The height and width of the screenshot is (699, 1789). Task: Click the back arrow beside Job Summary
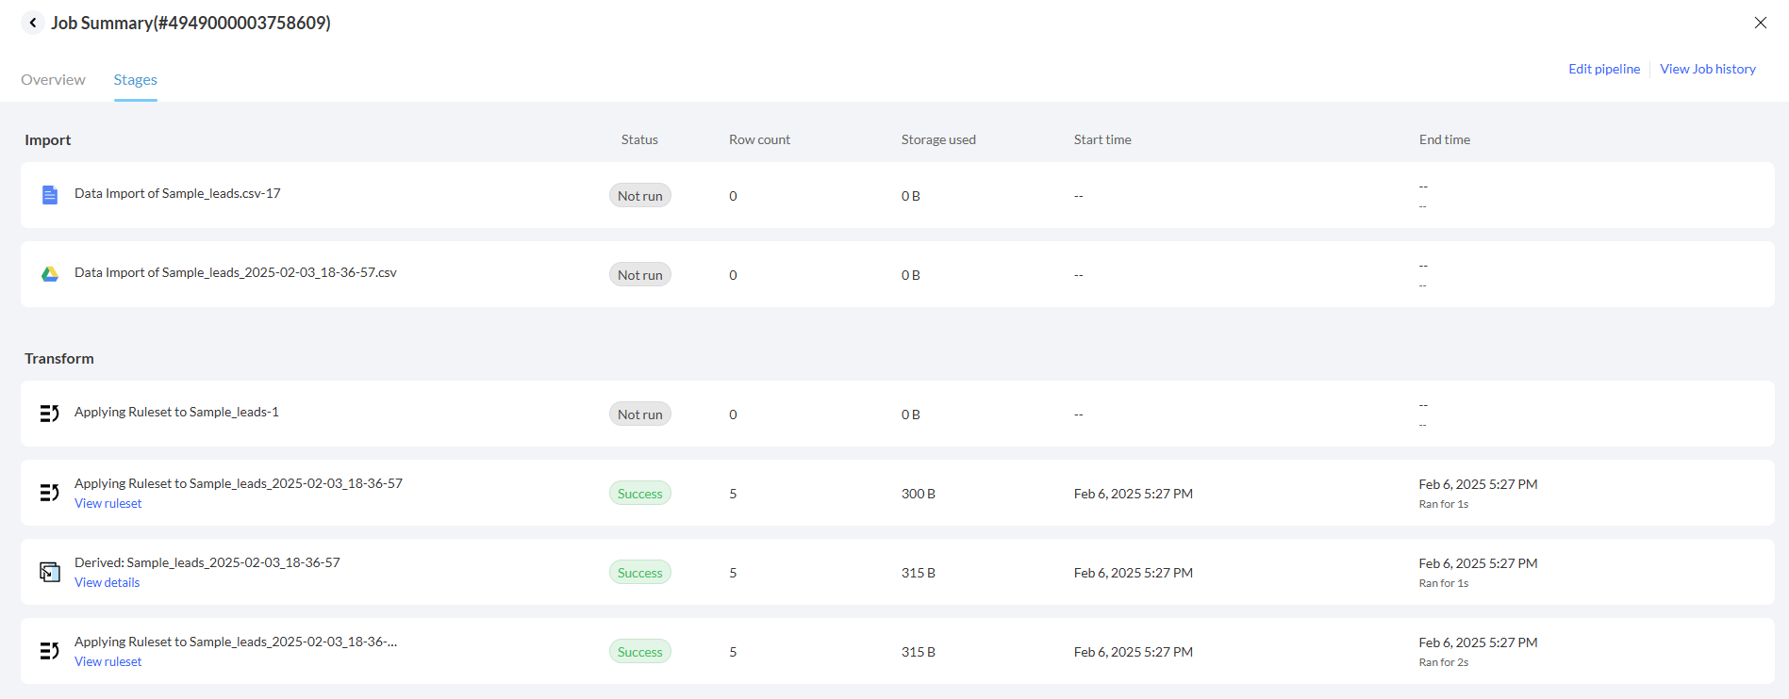(33, 23)
